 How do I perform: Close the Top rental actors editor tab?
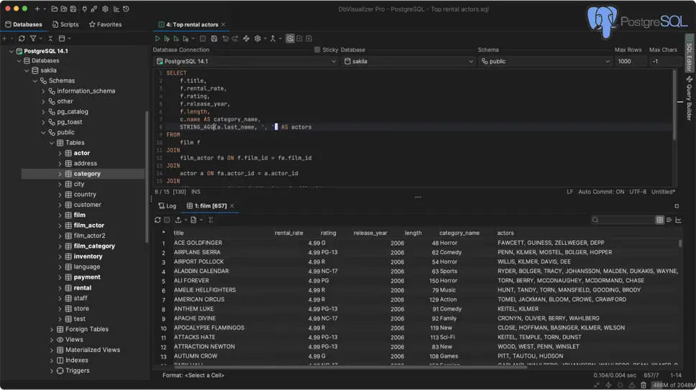pyautogui.click(x=224, y=24)
